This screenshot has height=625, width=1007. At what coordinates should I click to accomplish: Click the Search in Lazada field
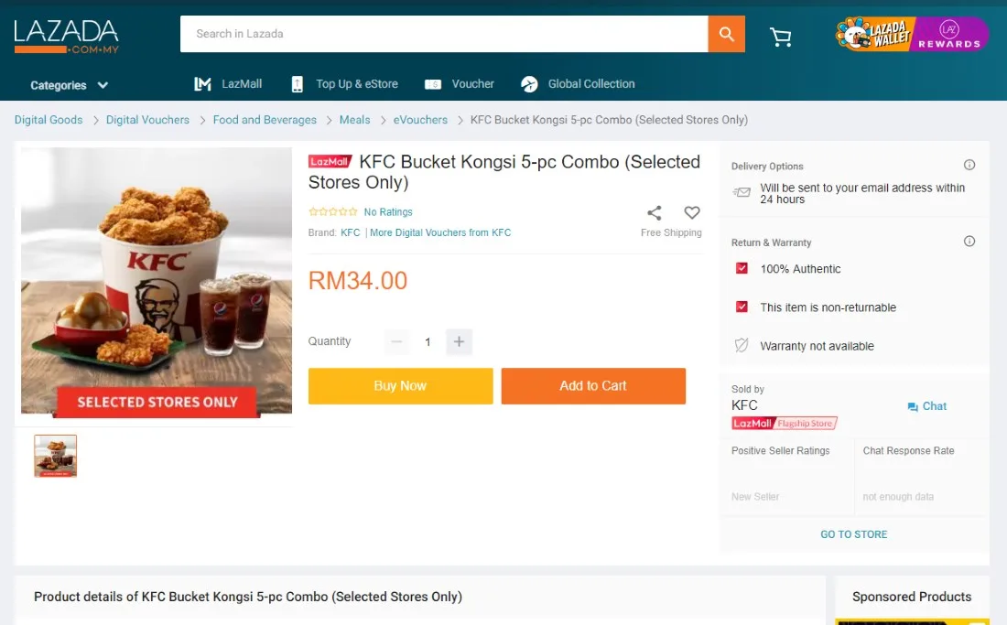point(444,34)
